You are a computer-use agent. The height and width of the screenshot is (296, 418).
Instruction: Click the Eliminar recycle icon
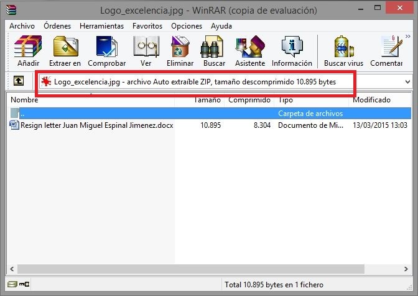[180, 47]
